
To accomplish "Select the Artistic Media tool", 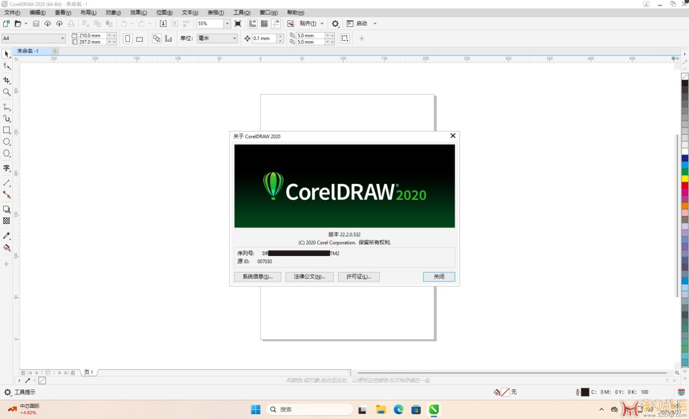I will [6, 119].
